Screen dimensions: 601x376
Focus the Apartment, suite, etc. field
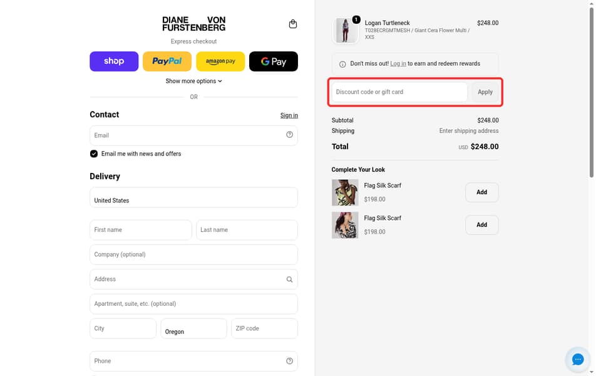(x=193, y=304)
